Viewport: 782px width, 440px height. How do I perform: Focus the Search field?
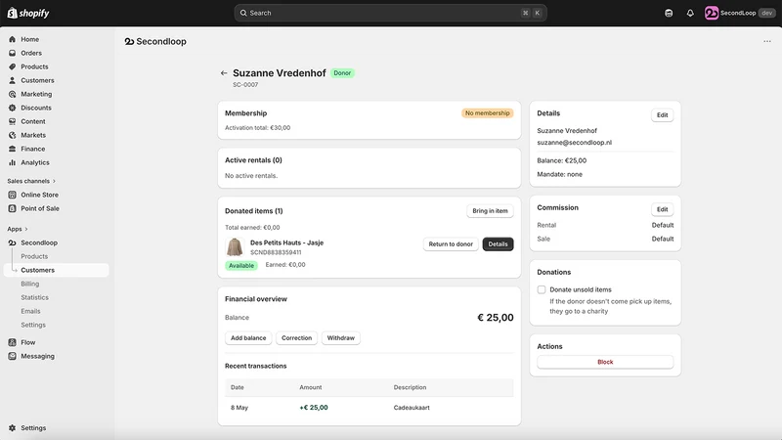point(390,13)
